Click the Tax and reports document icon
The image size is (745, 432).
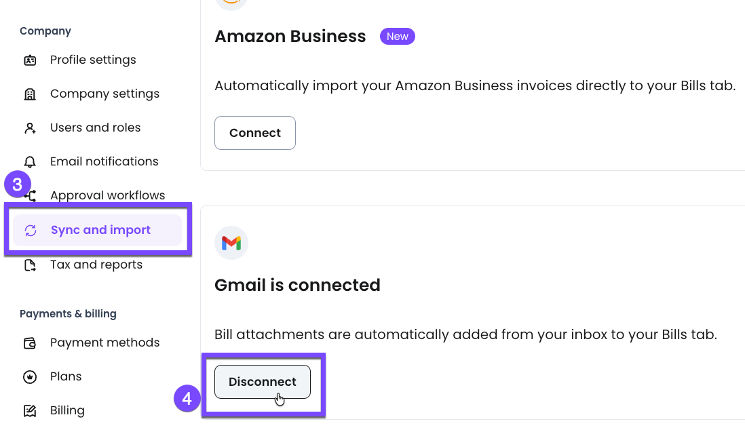[x=30, y=265]
